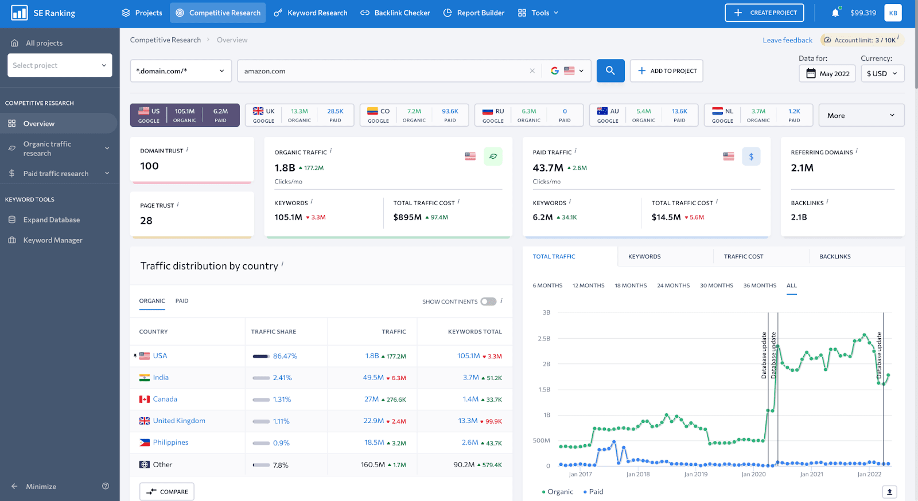Toggle Paid series in chart legend
Viewport: 918px width, 501px height.
point(593,492)
